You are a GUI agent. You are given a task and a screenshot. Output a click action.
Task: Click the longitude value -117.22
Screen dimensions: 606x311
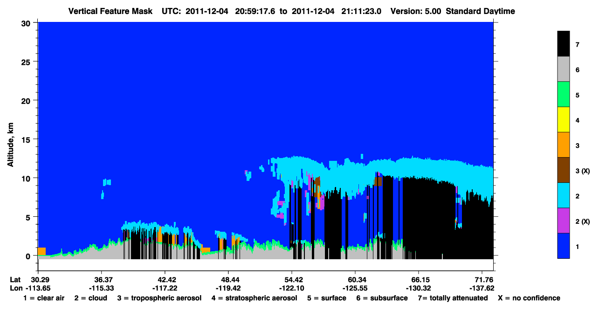(165, 288)
